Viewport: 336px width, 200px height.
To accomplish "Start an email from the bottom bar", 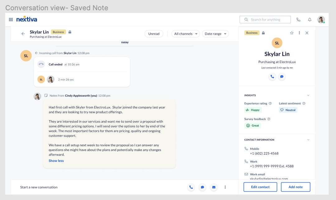I will point(213,187).
